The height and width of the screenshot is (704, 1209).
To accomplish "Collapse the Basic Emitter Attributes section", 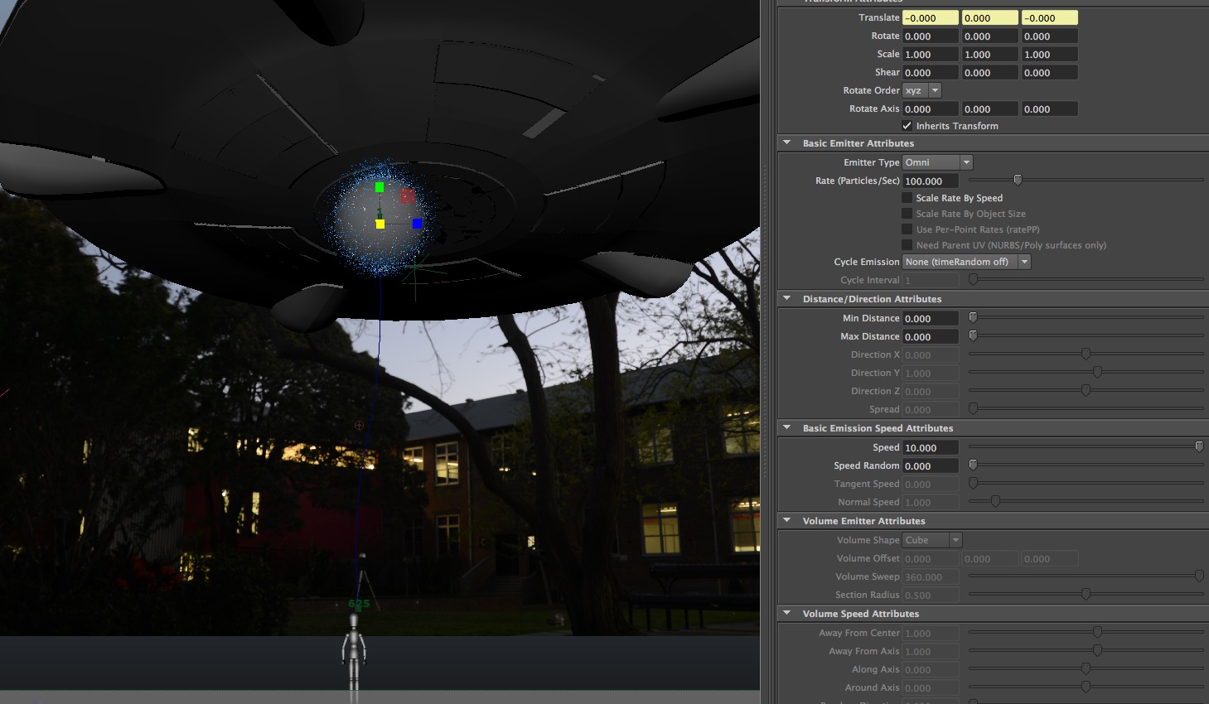I will [x=787, y=143].
